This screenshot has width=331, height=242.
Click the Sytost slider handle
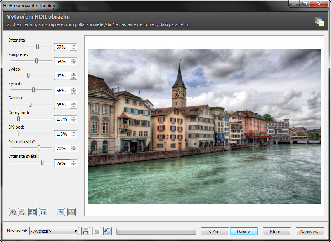pyautogui.click(x=33, y=90)
